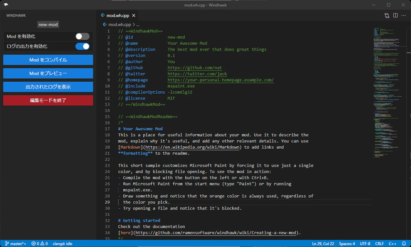
Task: Click the "// ==/WindhawkMod==" line 13
Action: tap(142, 105)
